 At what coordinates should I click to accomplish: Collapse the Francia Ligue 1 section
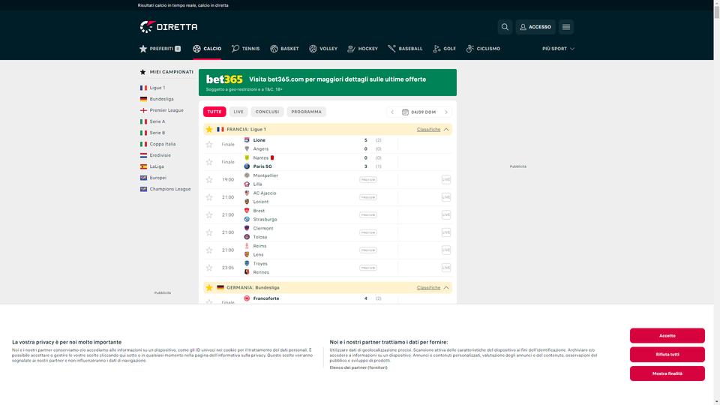pyautogui.click(x=445, y=130)
